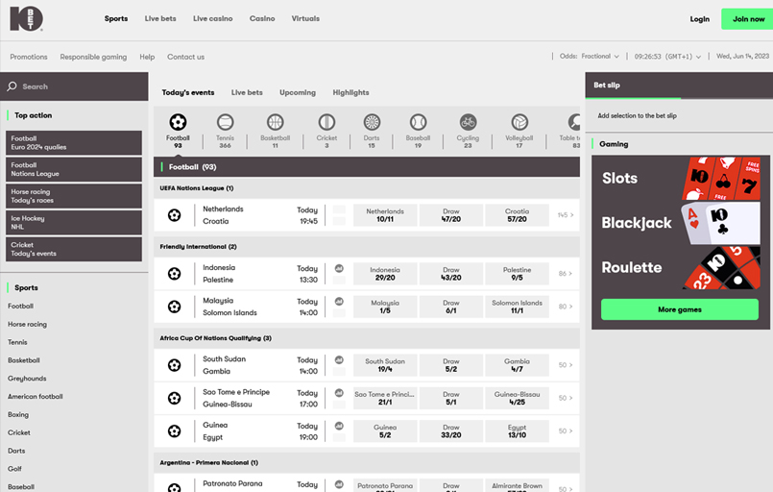Image resolution: width=773 pixels, height=492 pixels.
Task: Click the More games button
Action: coord(679,309)
